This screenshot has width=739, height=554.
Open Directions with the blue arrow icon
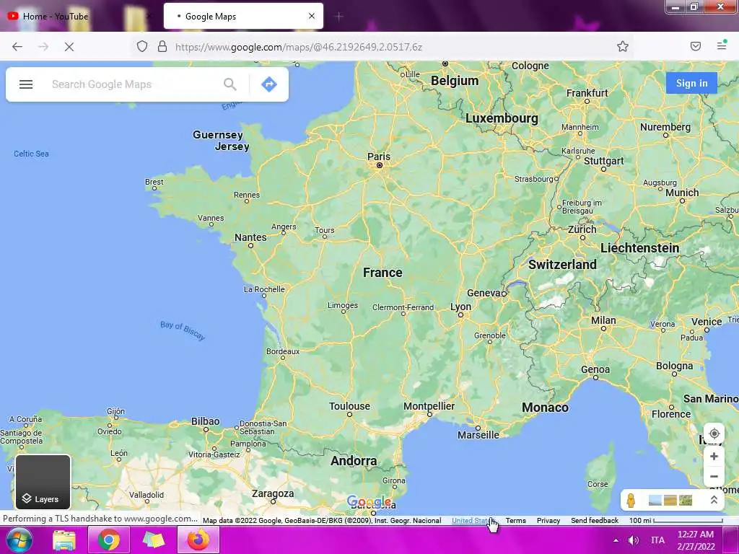coord(269,84)
